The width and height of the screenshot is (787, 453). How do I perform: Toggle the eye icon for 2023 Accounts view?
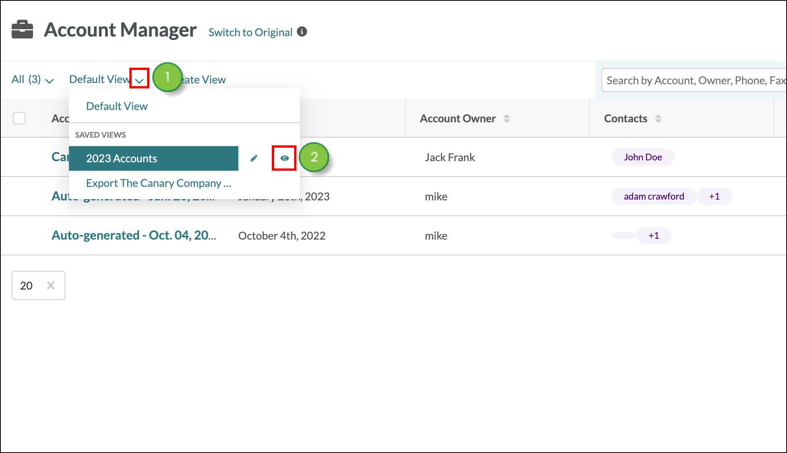tap(285, 158)
